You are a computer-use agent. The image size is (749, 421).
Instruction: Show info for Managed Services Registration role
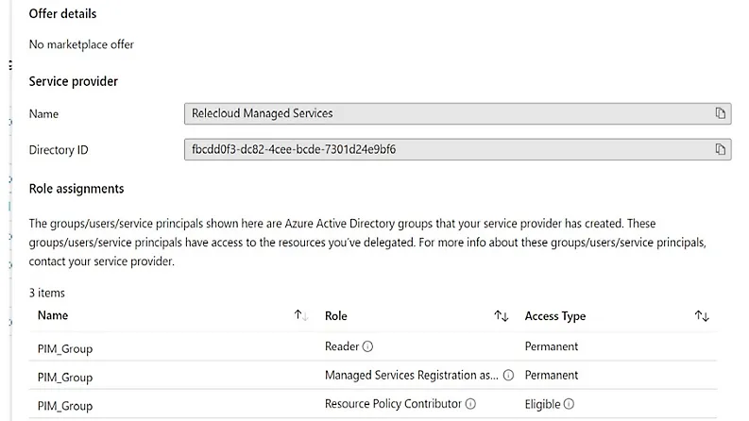[x=508, y=376]
